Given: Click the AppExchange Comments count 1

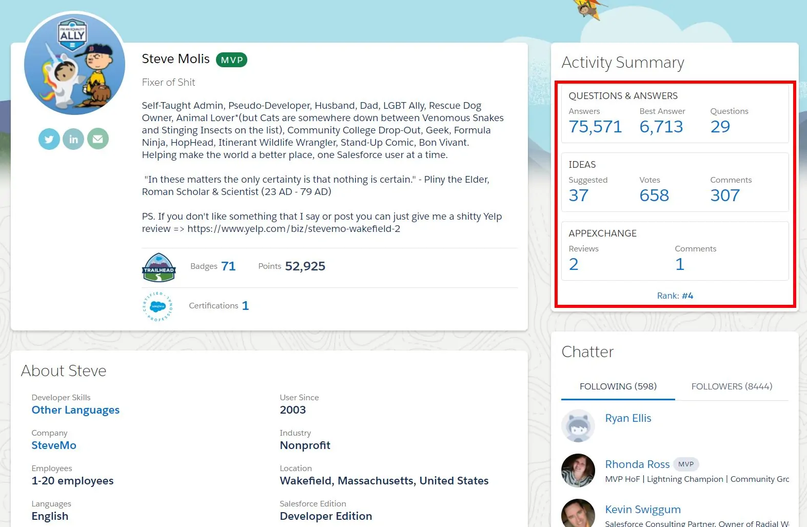Looking at the screenshot, I should pos(680,264).
